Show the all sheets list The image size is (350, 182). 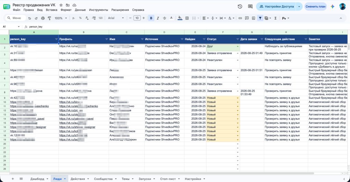click(x=21, y=179)
